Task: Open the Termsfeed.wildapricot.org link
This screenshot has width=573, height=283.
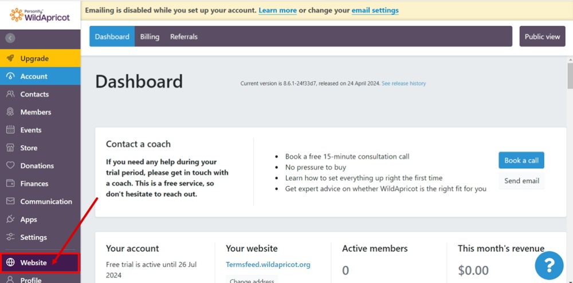Action: (x=268, y=264)
